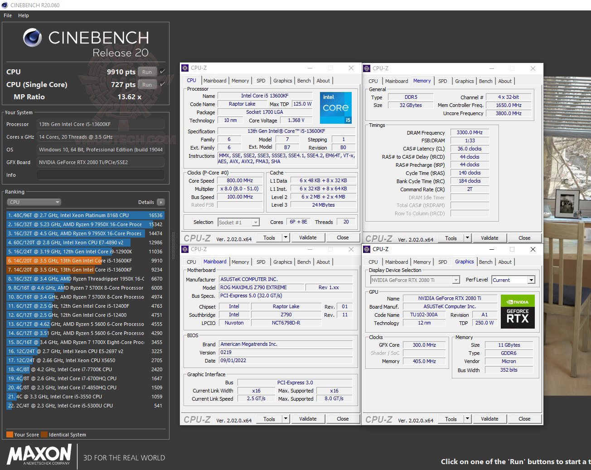Viewport: 591px width, 470px height.
Task: Click Validate in CPU-Z Mainboard window
Action: pyautogui.click(x=308, y=419)
